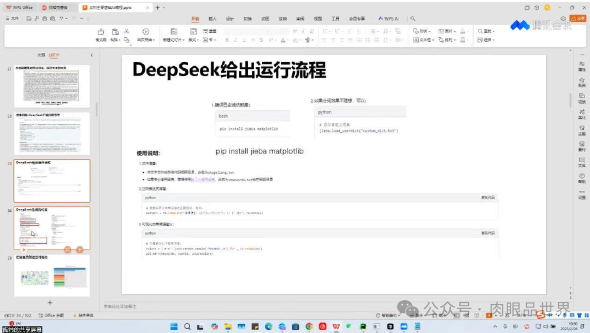Open the WPS AI tab
This screenshot has height=333, width=590.
388,19
